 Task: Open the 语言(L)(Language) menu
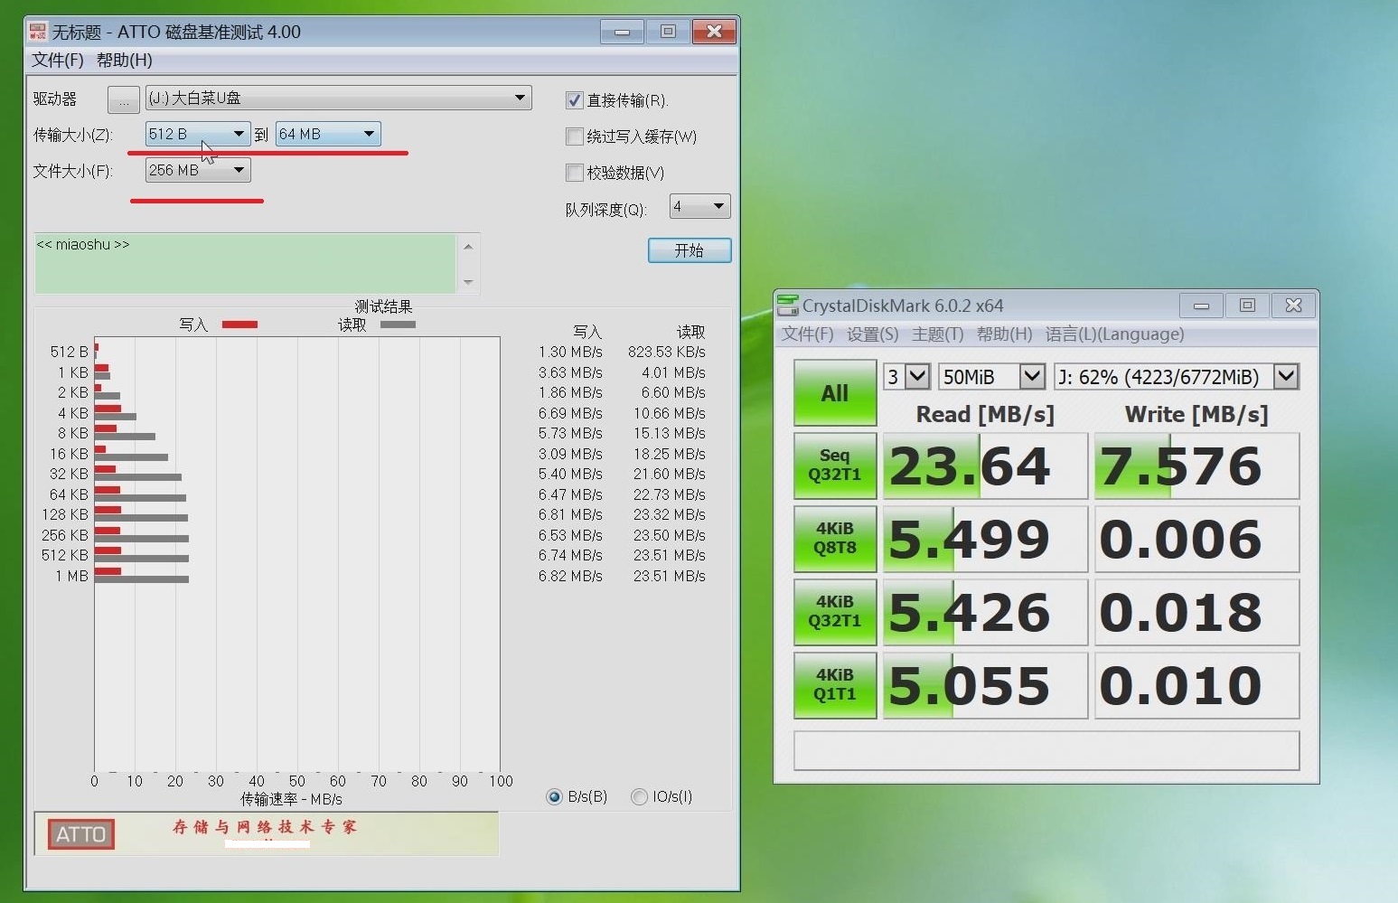pyautogui.click(x=1115, y=334)
